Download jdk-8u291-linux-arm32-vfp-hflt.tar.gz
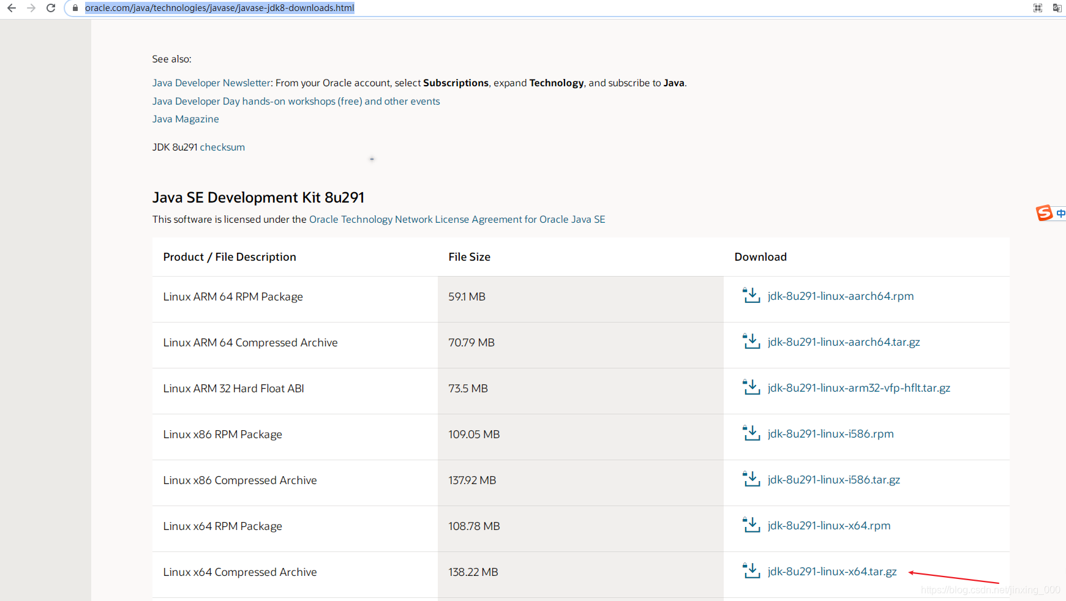1066x601 pixels. pos(859,387)
